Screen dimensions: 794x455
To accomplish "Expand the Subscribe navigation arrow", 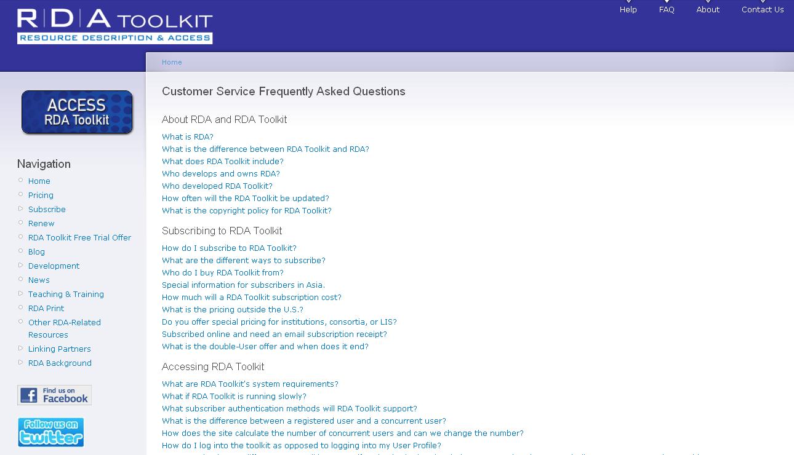I will pyautogui.click(x=21, y=209).
